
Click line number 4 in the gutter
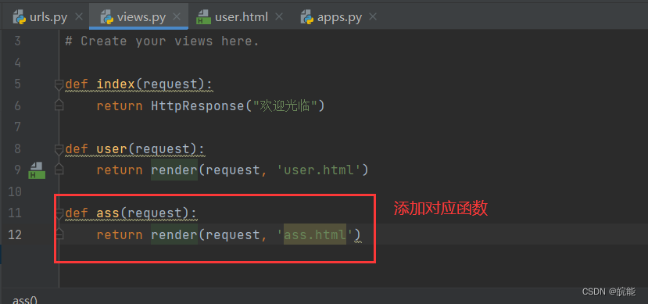pyautogui.click(x=17, y=63)
